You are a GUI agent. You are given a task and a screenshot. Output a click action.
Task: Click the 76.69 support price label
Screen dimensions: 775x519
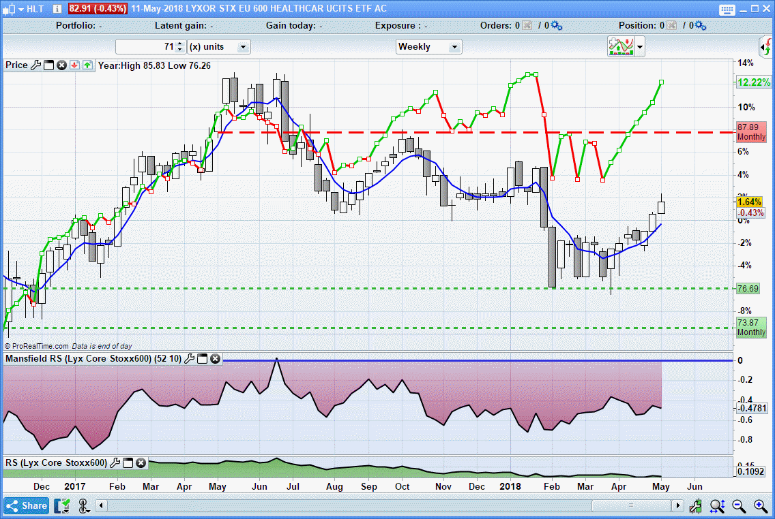coord(747,289)
